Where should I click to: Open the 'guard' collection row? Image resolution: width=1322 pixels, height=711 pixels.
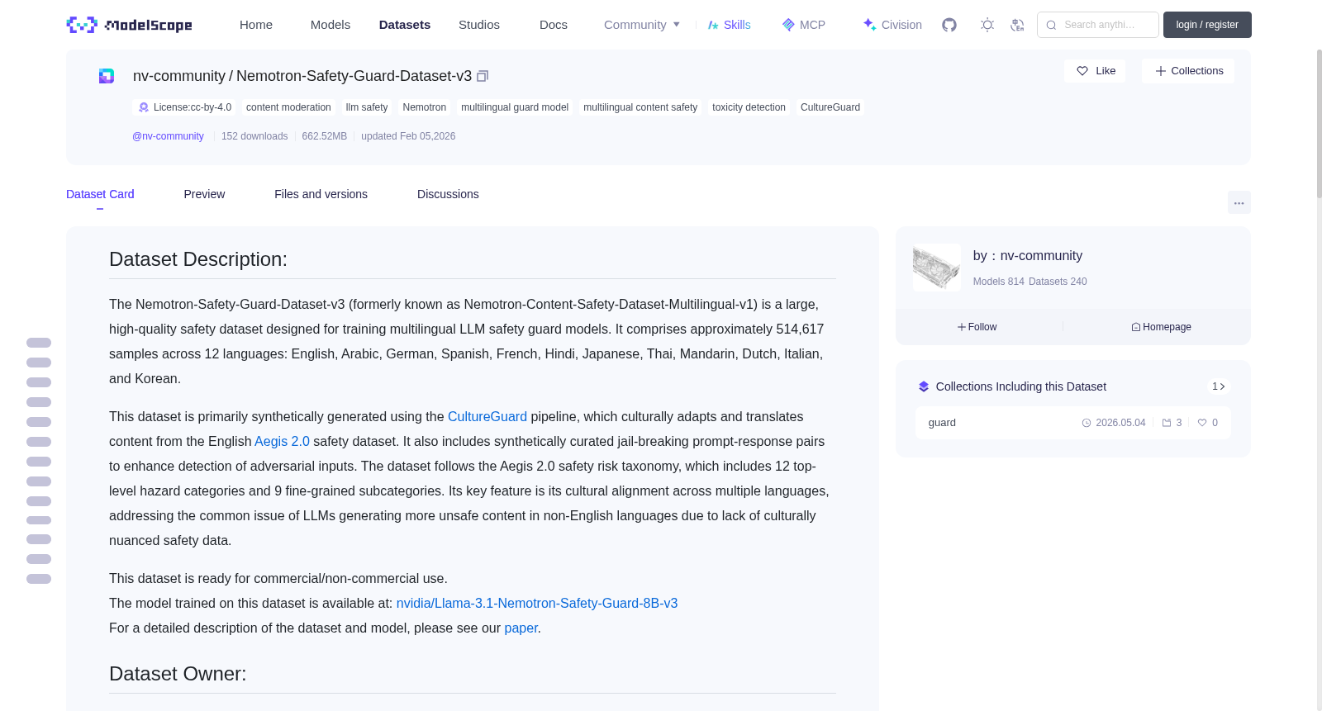(1072, 423)
